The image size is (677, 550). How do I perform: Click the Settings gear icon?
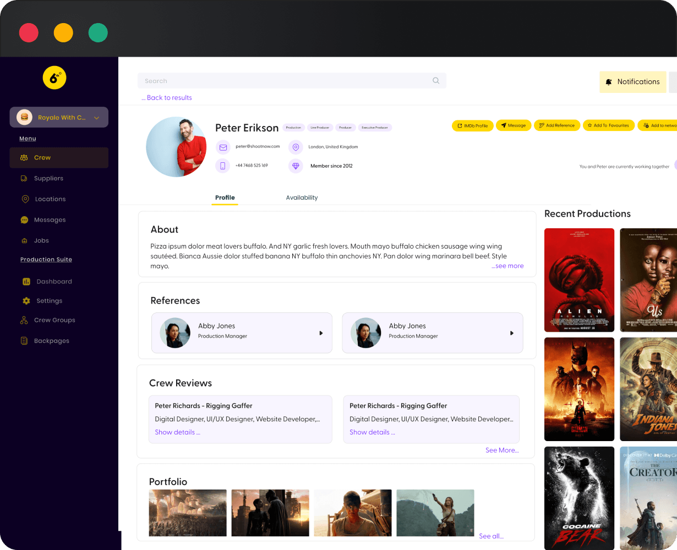[26, 301]
